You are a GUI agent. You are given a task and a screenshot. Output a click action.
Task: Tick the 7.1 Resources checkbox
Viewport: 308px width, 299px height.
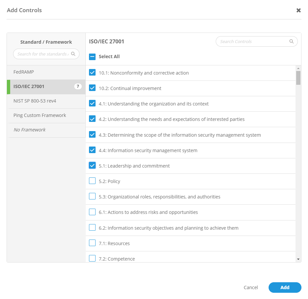(x=92, y=243)
